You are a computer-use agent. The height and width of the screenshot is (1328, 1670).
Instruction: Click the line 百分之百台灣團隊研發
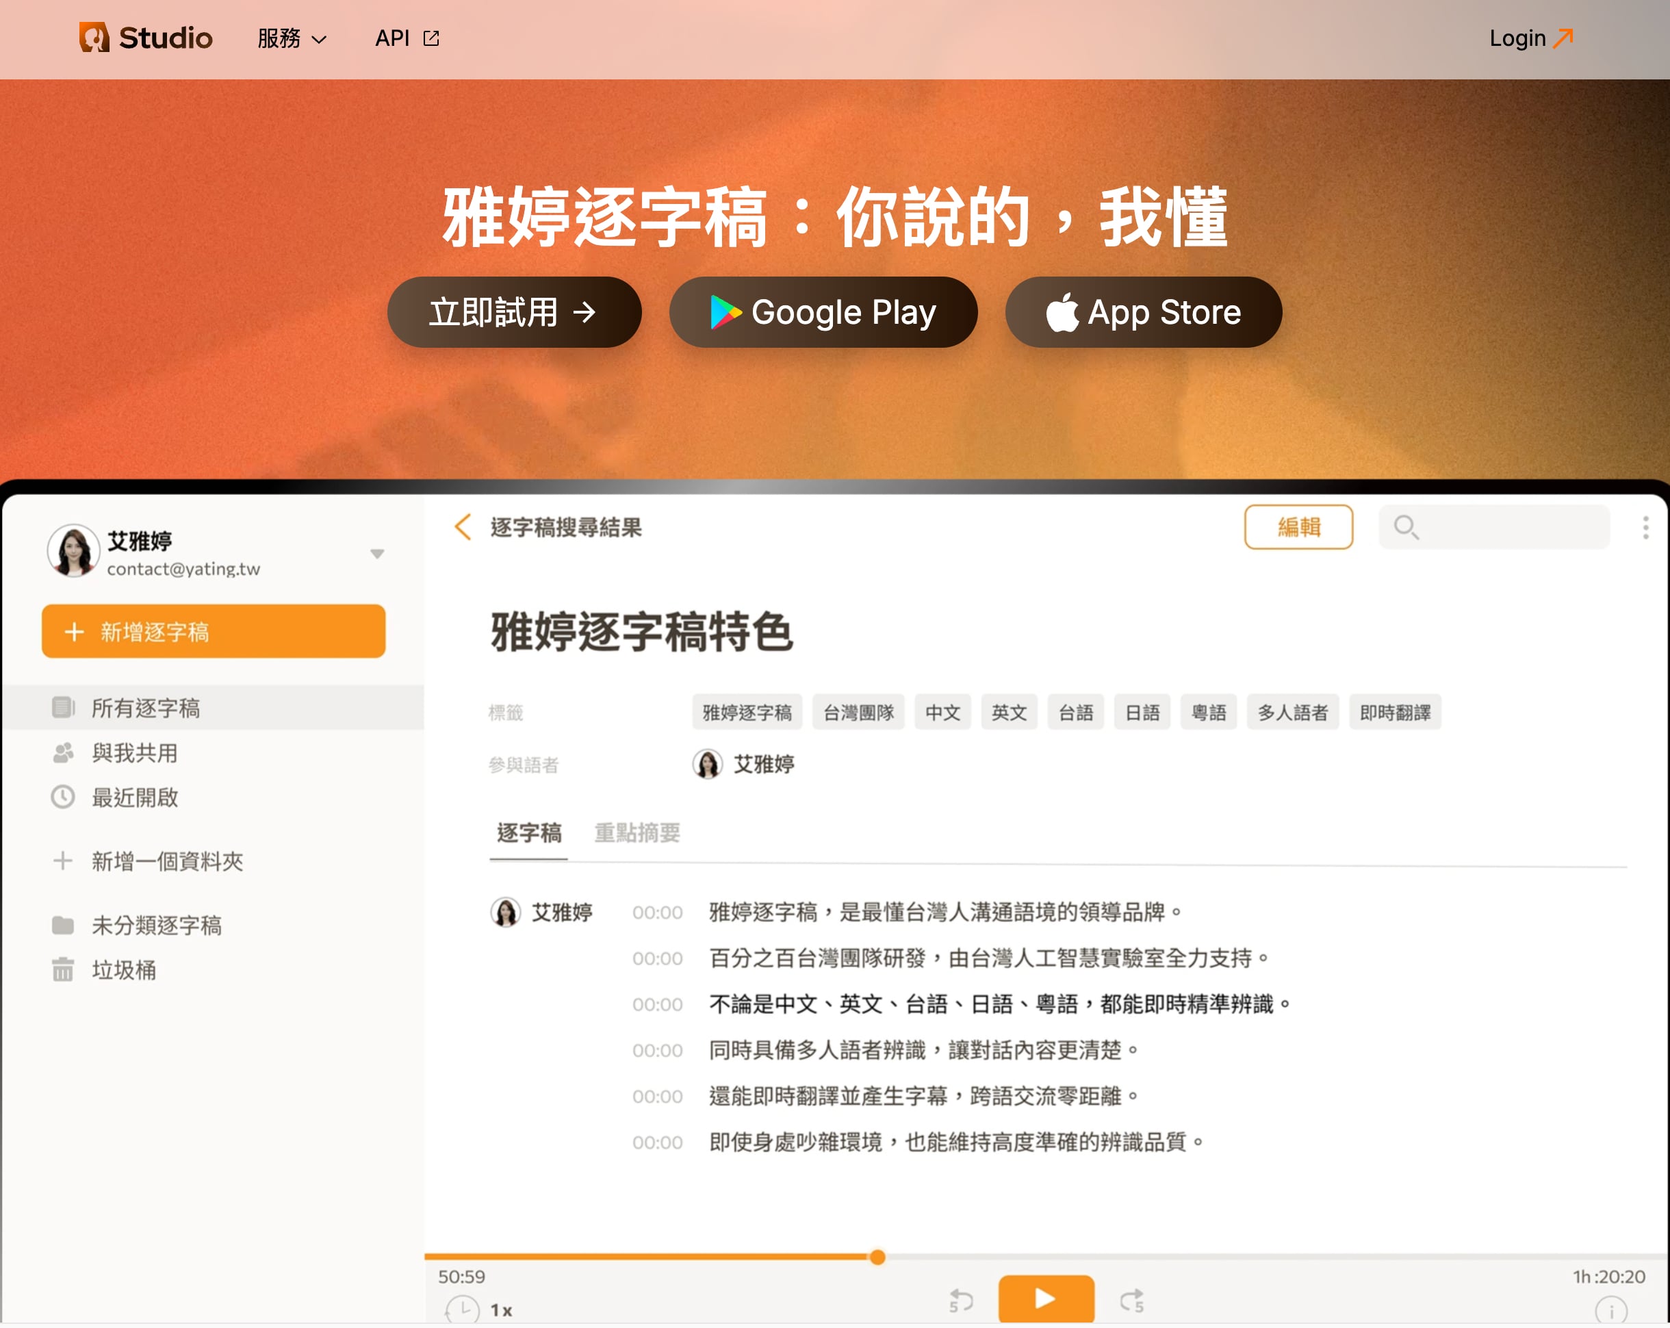click(990, 958)
